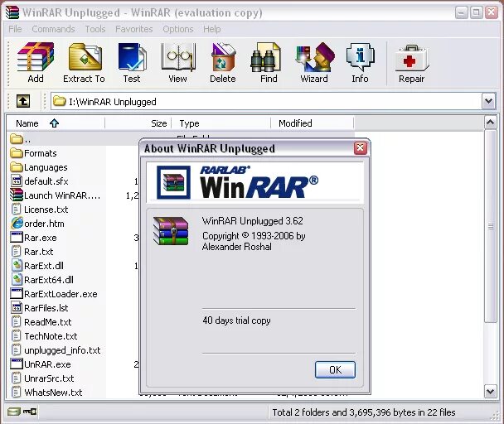The image size is (504, 424).
Task: Click the scrollbar down arrow
Action: [x=490, y=391]
